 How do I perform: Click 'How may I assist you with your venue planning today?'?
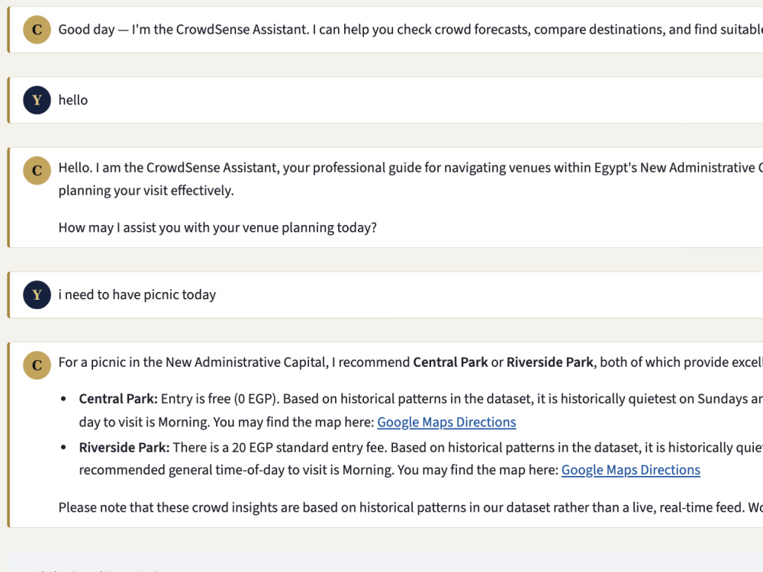tap(217, 227)
